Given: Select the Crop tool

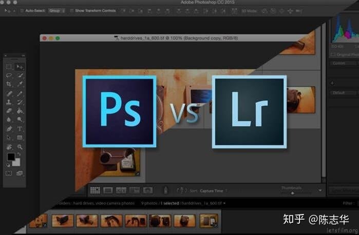Looking at the screenshot, I should [x=9, y=84].
